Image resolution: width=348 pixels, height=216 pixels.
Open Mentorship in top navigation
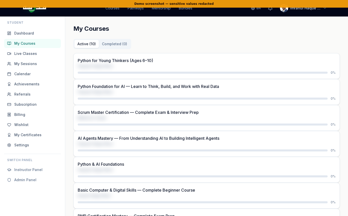click(161, 8)
